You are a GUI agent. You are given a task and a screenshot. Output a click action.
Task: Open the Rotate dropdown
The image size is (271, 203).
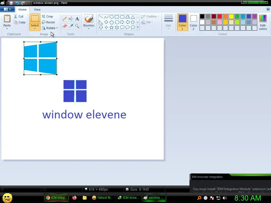point(50,28)
